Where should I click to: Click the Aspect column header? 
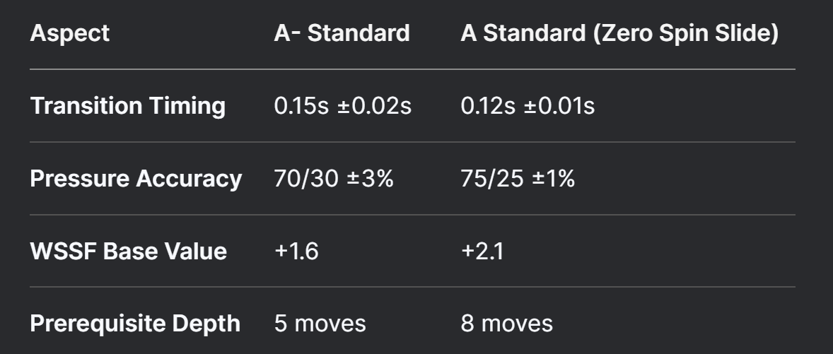(69, 33)
